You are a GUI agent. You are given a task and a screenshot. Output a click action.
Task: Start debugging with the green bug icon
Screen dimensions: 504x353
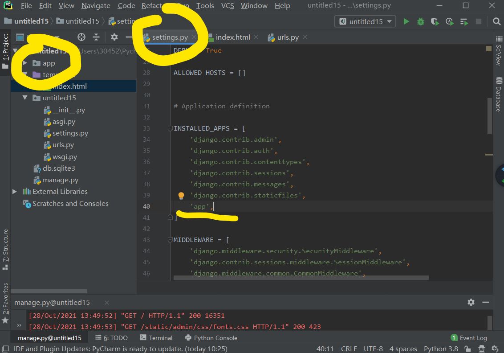point(420,21)
